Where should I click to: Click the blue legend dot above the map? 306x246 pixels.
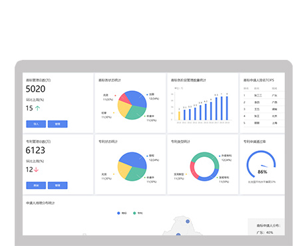pyautogui.click(x=118, y=213)
